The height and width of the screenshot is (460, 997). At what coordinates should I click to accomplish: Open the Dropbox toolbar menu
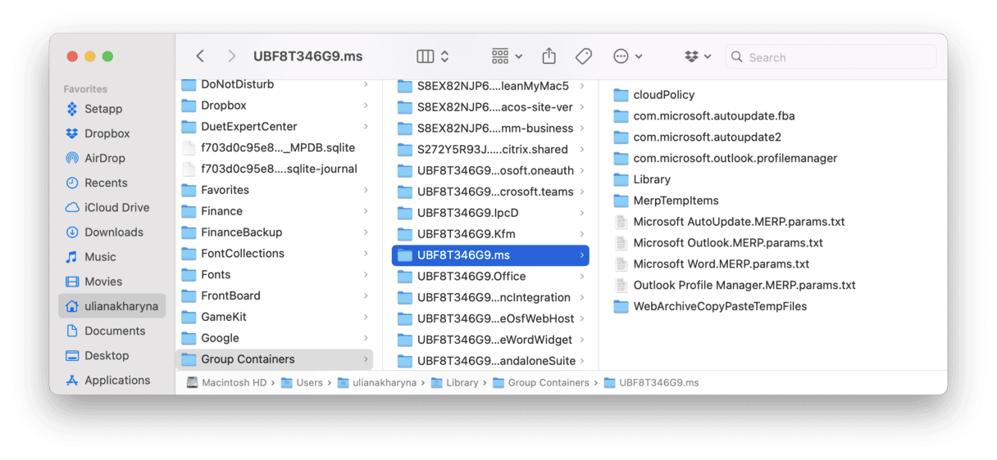tap(698, 56)
